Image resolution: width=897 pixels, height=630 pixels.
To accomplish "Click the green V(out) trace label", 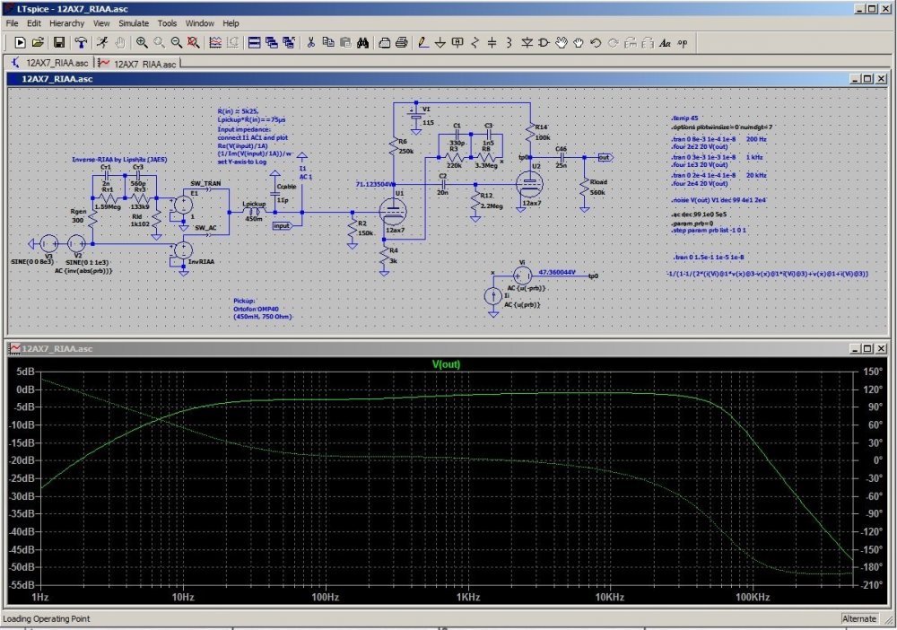I will click(x=445, y=363).
